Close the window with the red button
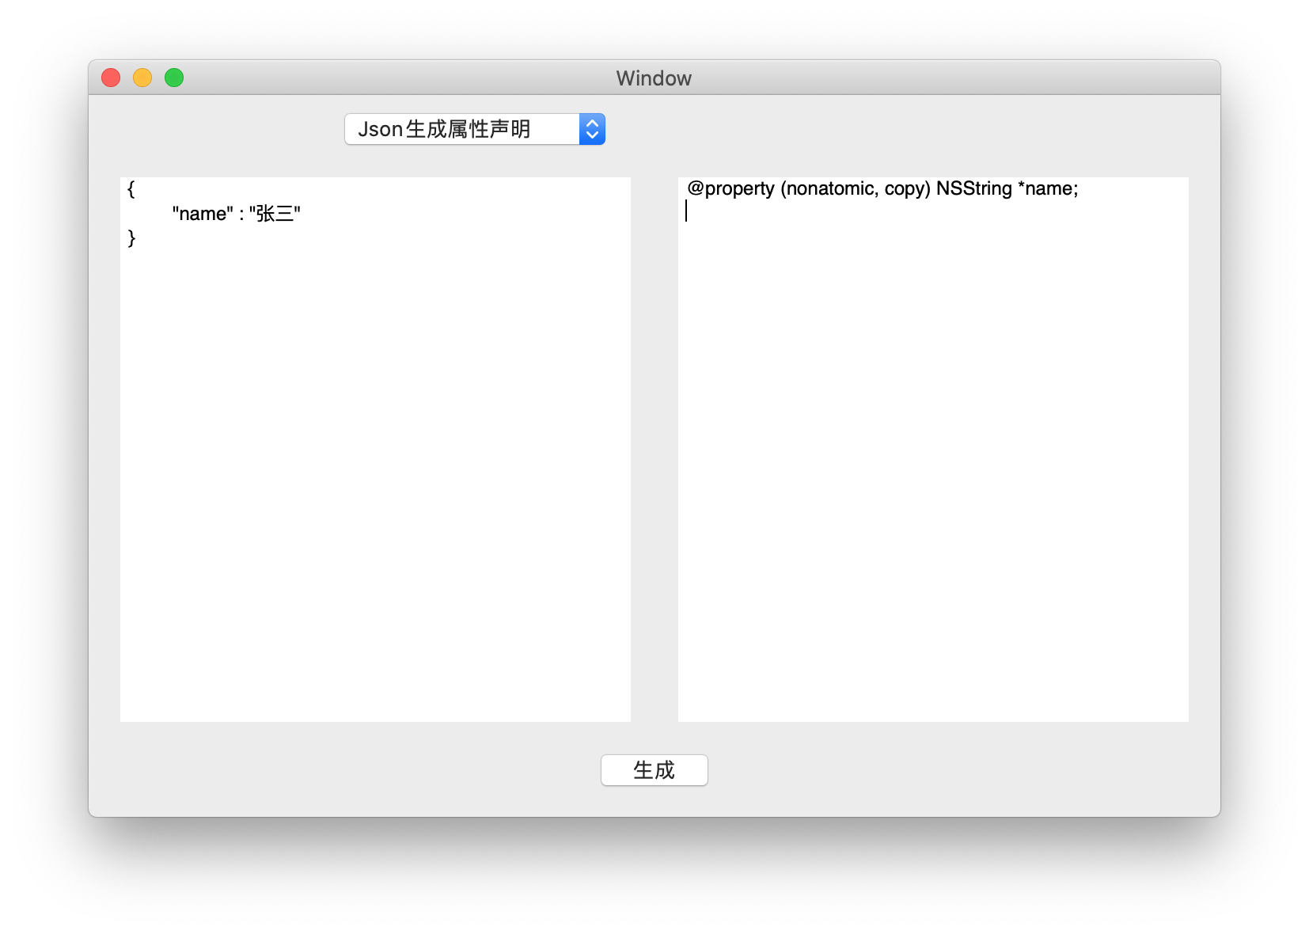This screenshot has height=934, width=1309. tap(111, 78)
